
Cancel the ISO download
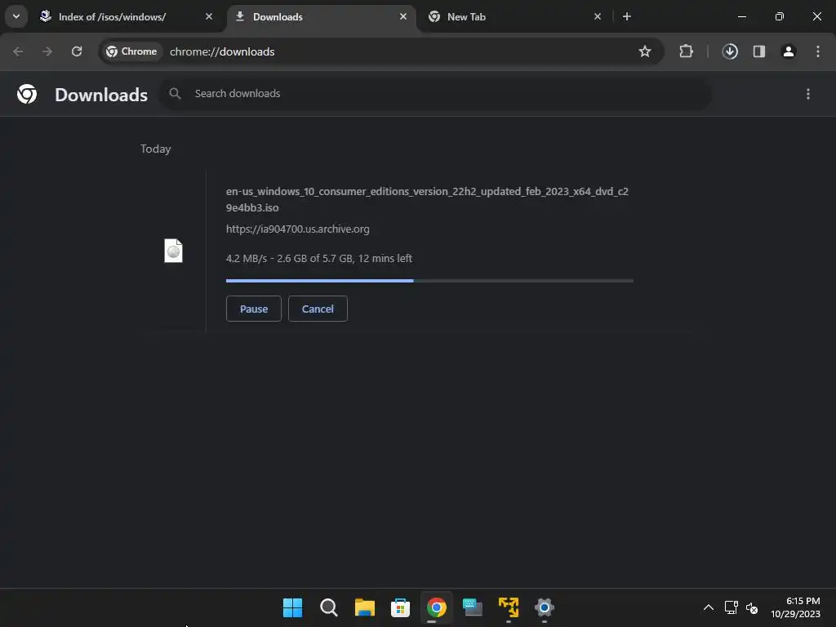(318, 309)
